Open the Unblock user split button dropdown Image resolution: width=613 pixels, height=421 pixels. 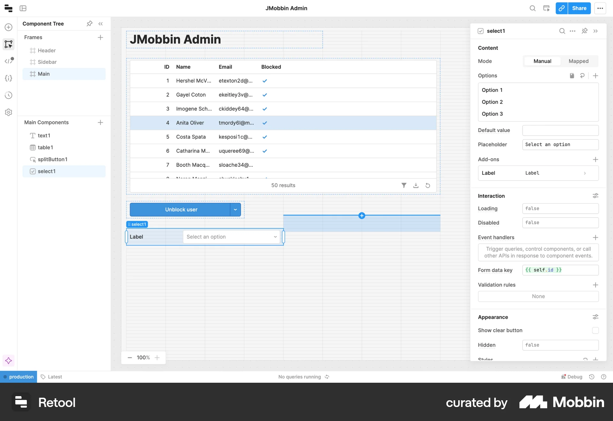click(x=235, y=210)
